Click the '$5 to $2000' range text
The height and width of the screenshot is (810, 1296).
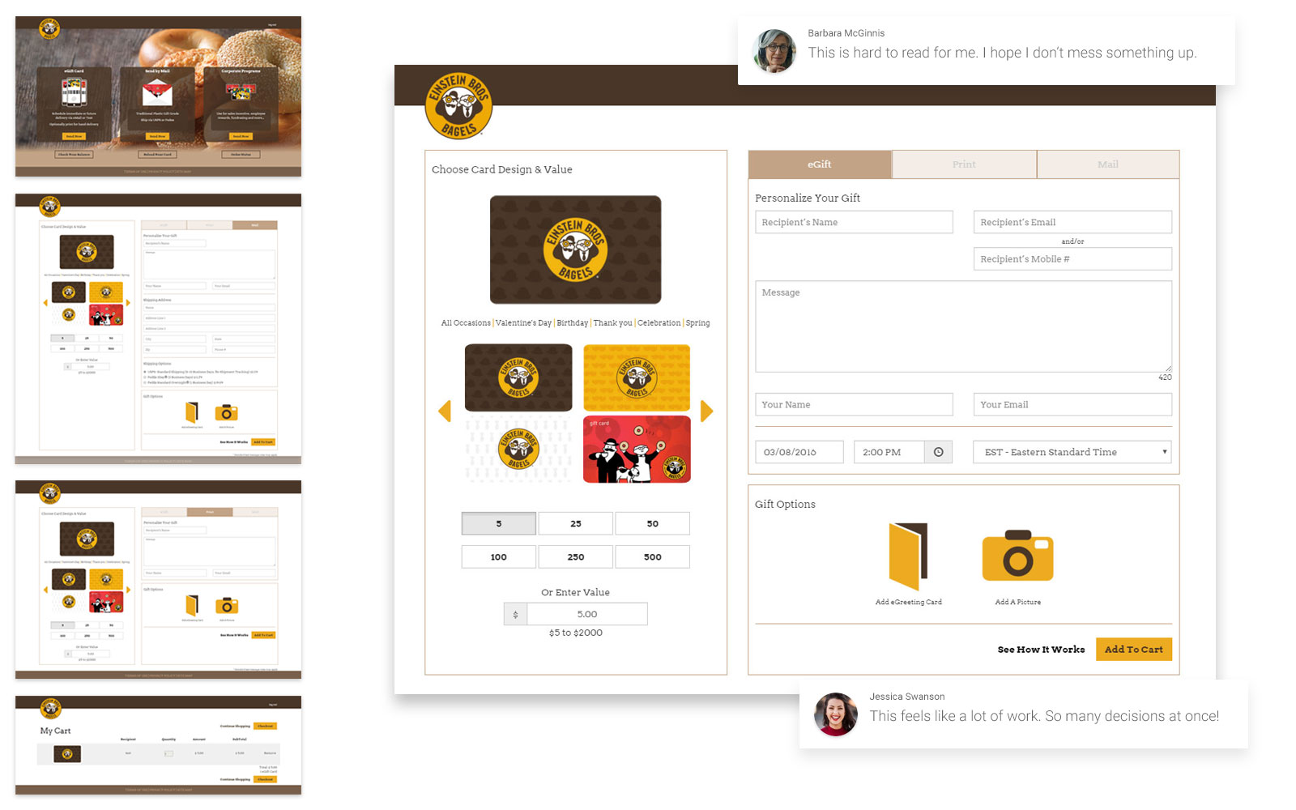coord(576,633)
